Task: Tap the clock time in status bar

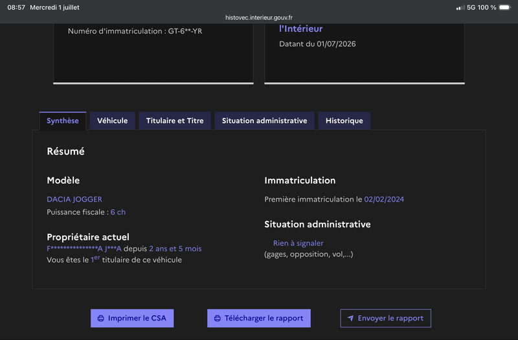Action: point(16,7)
